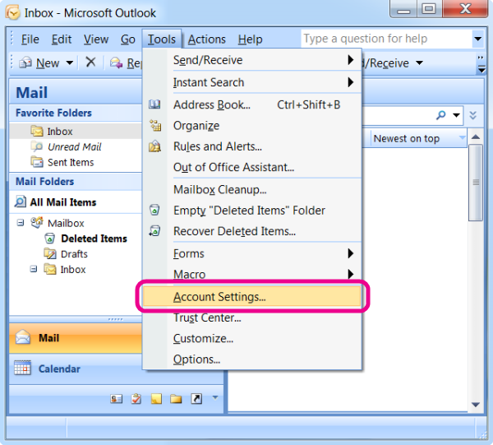This screenshot has width=493, height=445.
Task: Click the Reply envelope icon in toolbar
Action: click(x=116, y=63)
